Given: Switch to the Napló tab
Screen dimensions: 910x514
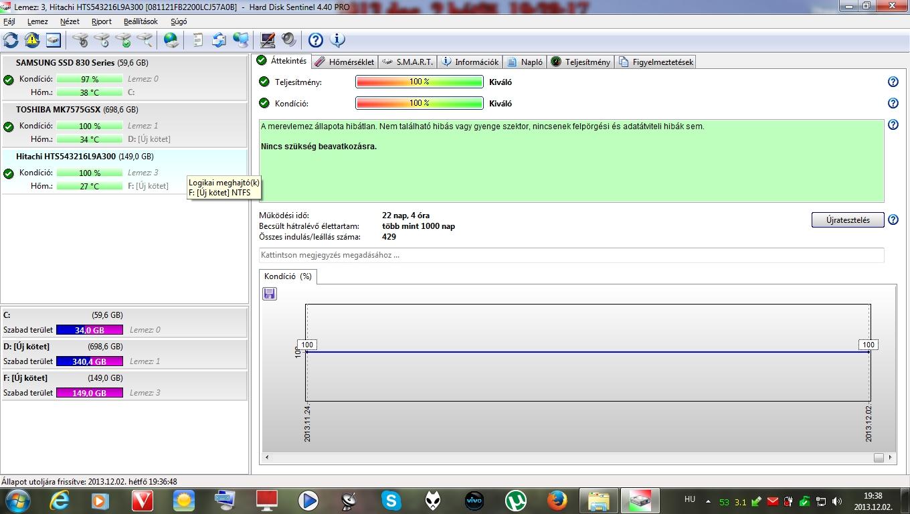Looking at the screenshot, I should pyautogui.click(x=525, y=62).
